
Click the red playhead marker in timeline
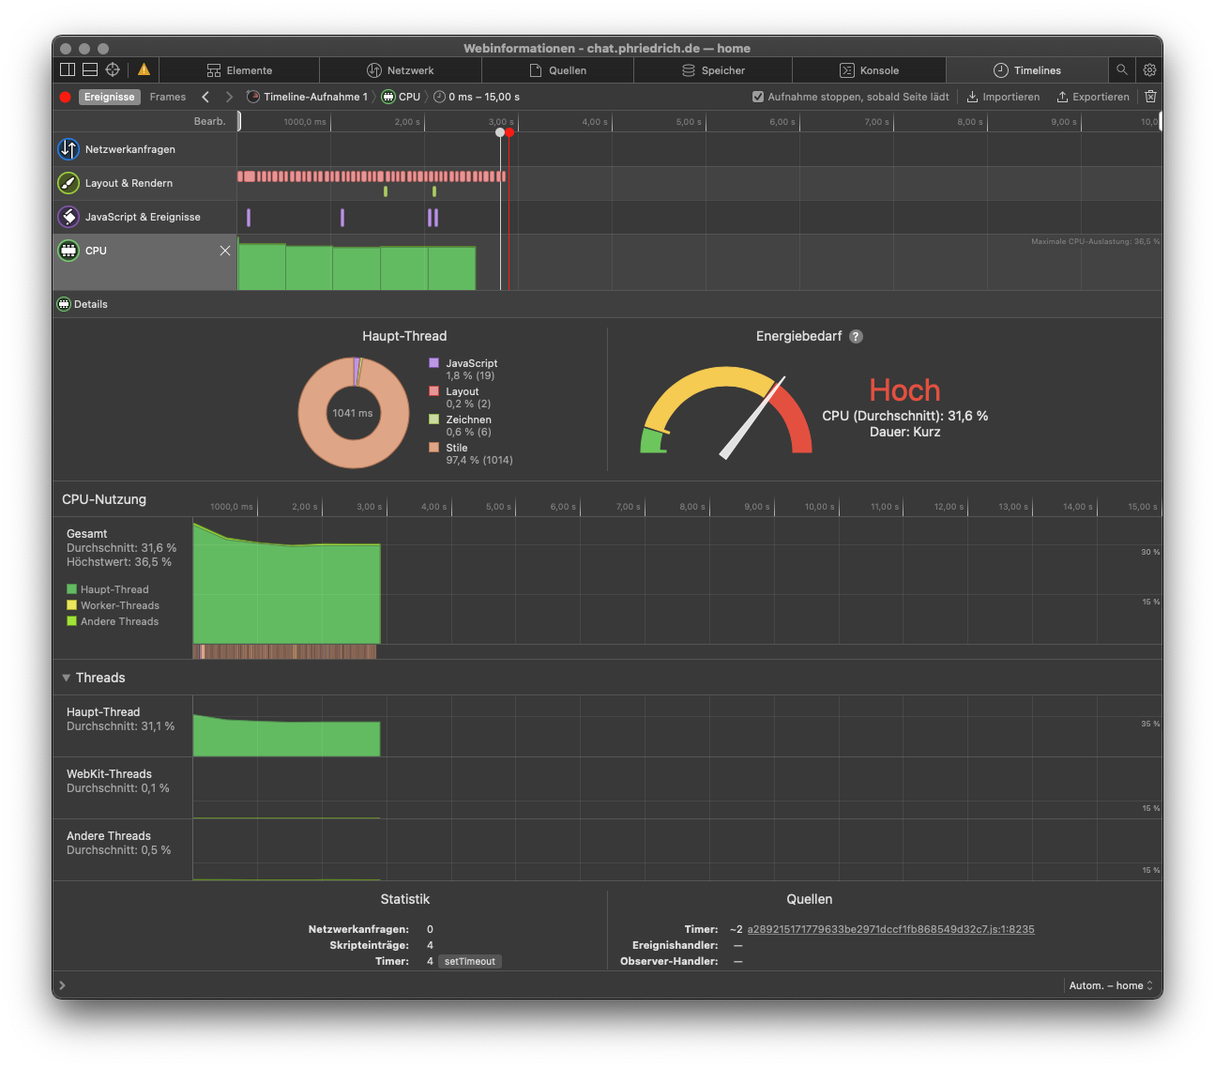509,132
